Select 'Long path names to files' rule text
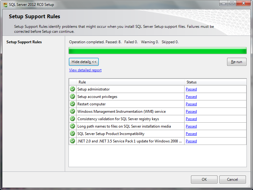The height and width of the screenshot is (190, 253). (124, 126)
